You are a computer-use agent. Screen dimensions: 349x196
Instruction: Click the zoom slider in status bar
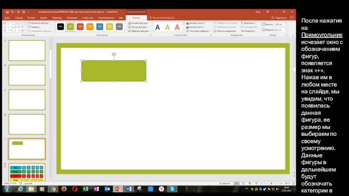271,183
